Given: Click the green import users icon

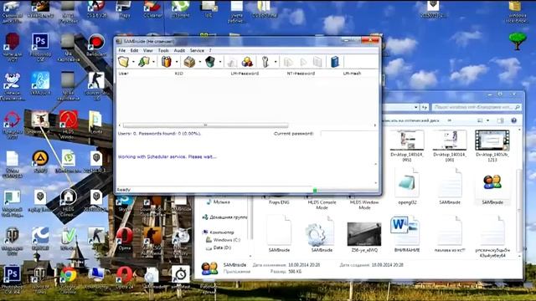Looking at the screenshot, I should (x=144, y=62).
